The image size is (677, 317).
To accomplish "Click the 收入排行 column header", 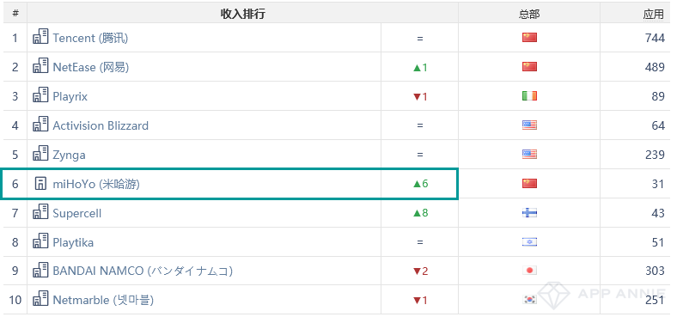I will [x=242, y=15].
